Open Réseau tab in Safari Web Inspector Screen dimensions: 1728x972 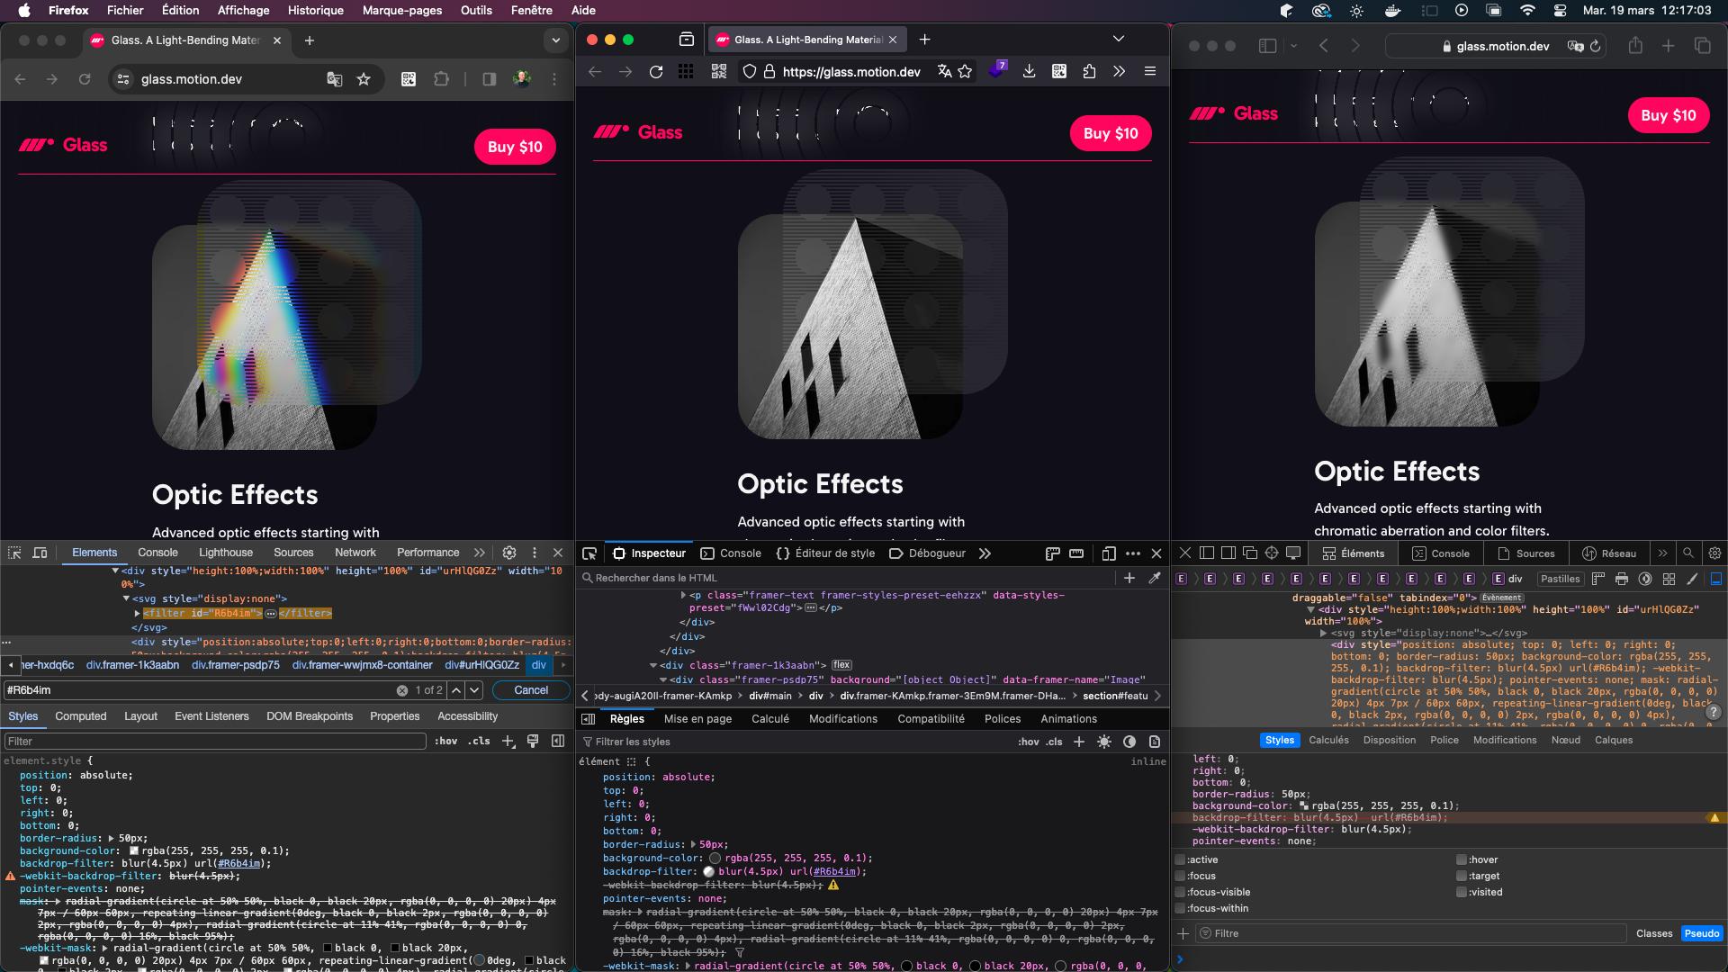[1609, 553]
